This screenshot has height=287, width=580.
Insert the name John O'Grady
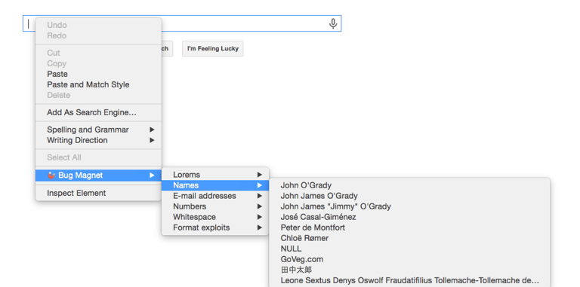point(409,185)
